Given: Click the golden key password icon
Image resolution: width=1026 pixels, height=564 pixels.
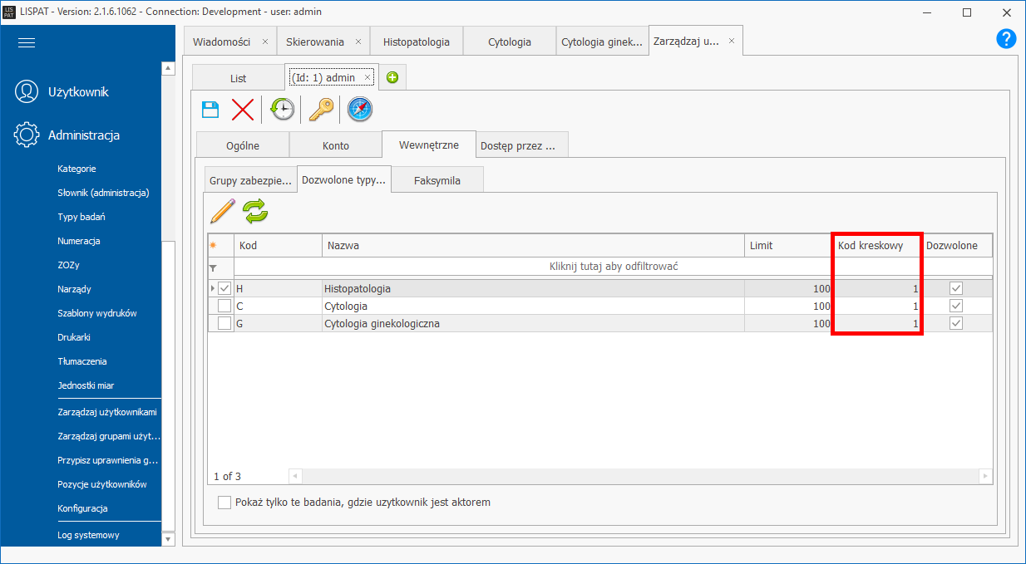Looking at the screenshot, I should 321,109.
